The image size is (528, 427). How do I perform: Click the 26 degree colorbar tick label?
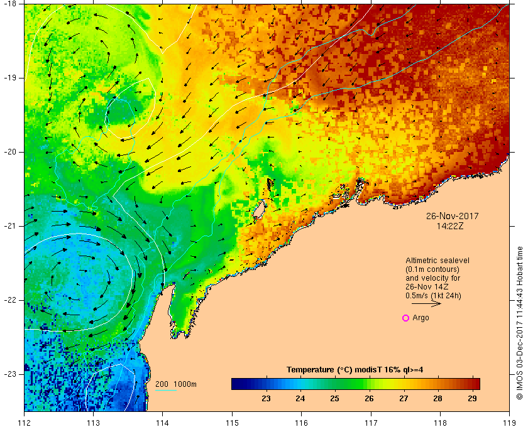(369, 399)
